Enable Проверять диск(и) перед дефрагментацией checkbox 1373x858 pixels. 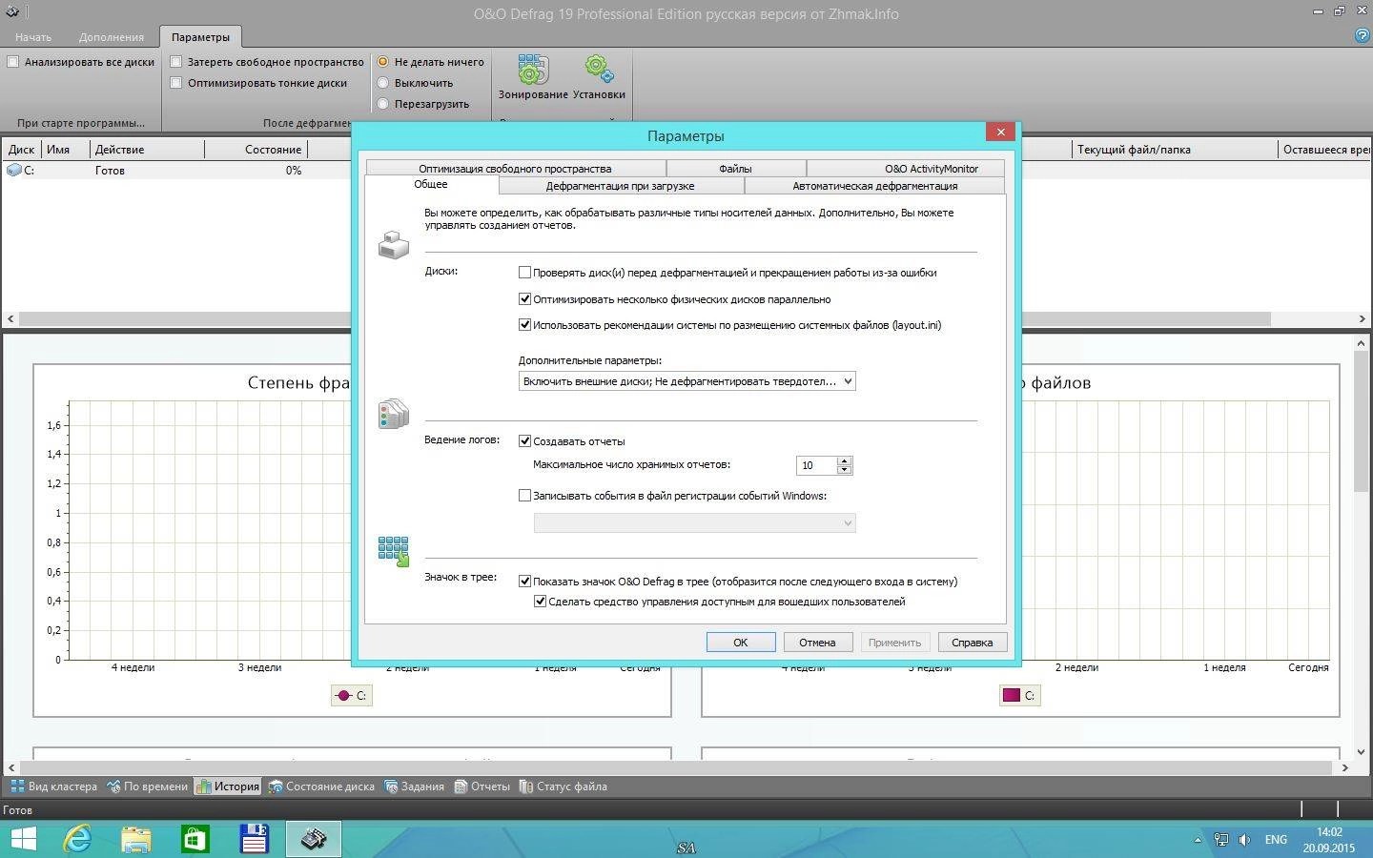click(x=524, y=273)
